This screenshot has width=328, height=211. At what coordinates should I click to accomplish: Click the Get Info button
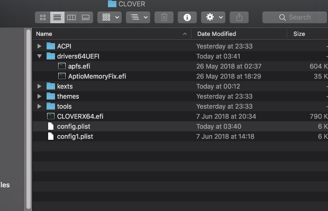tap(187, 17)
